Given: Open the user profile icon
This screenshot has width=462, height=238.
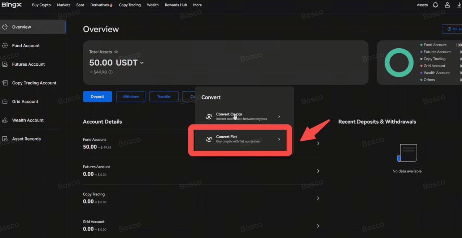Looking at the screenshot, I should [x=447, y=5].
